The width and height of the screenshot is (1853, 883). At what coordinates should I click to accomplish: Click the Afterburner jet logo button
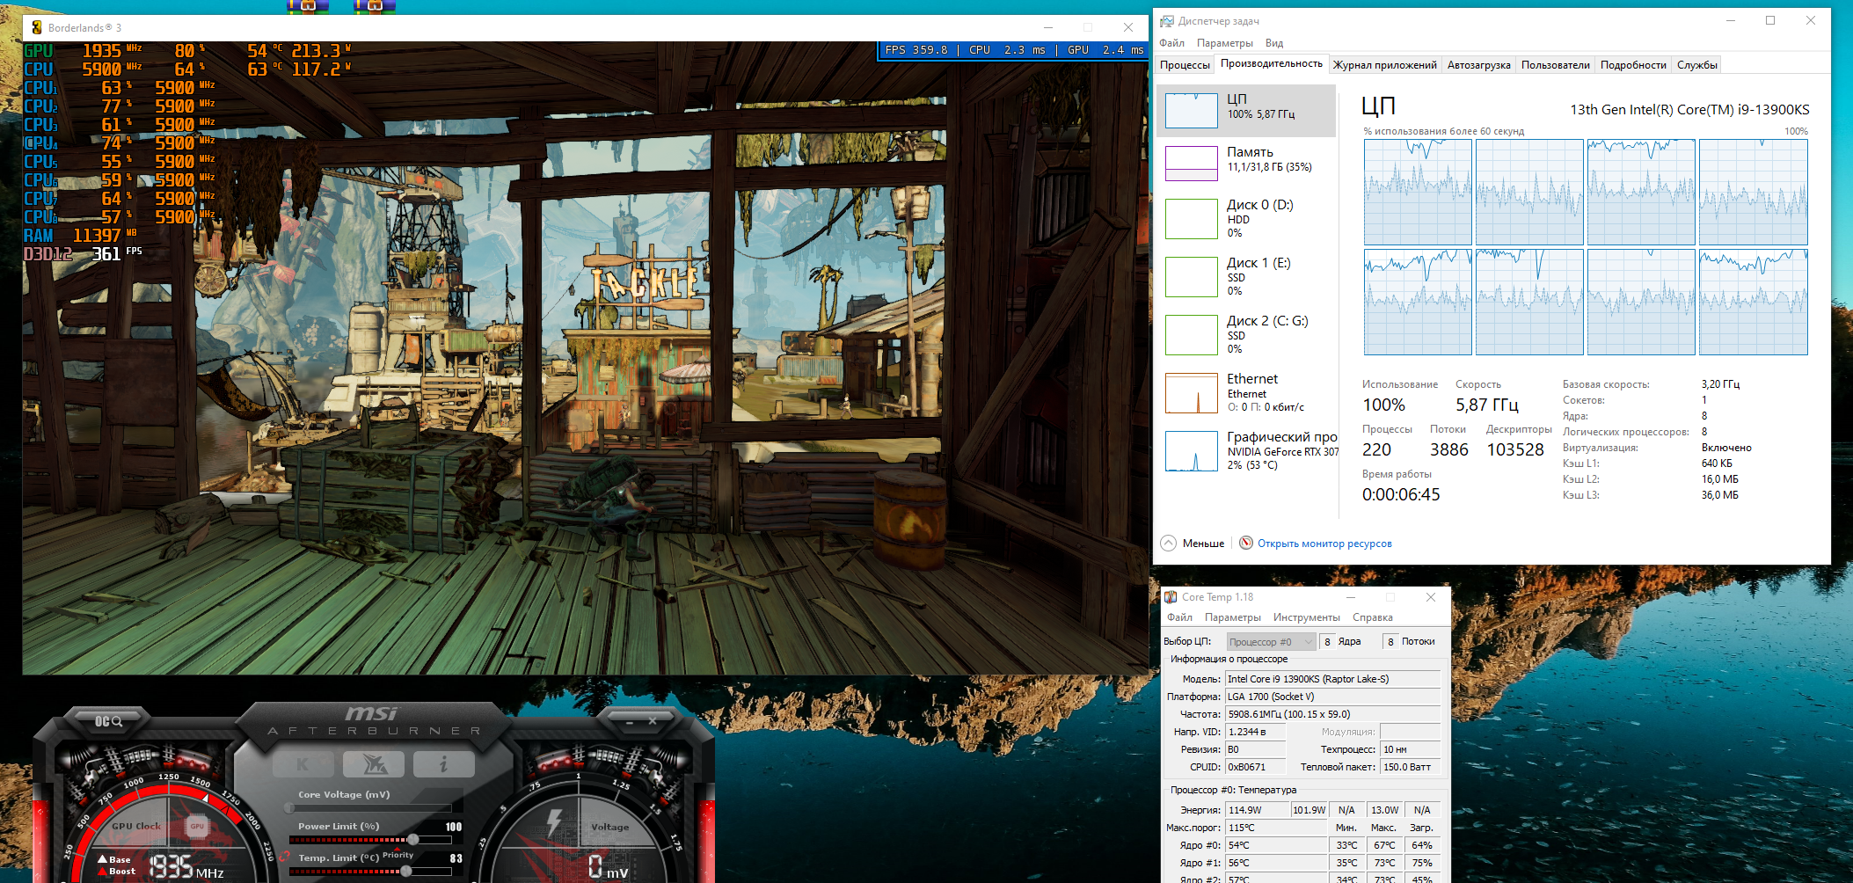pyautogui.click(x=374, y=764)
